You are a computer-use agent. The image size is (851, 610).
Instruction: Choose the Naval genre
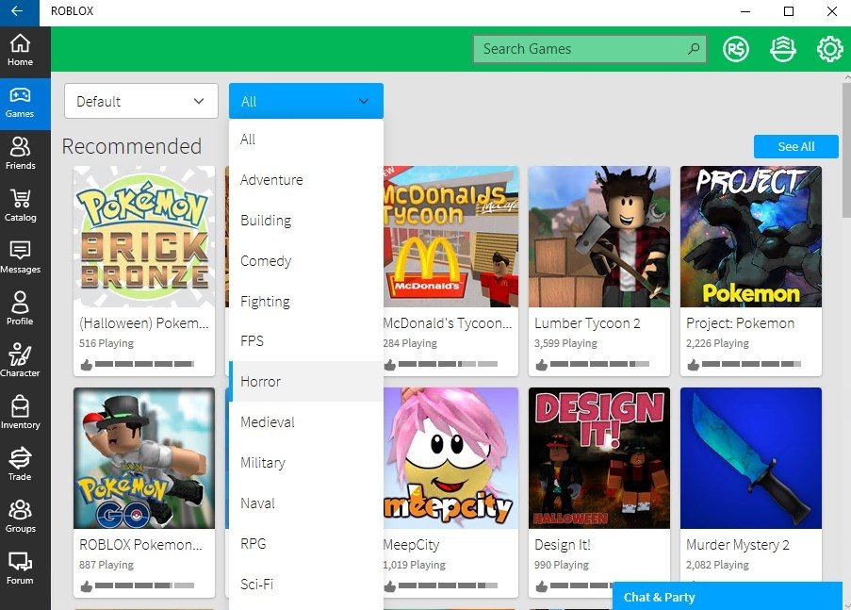pos(306,503)
